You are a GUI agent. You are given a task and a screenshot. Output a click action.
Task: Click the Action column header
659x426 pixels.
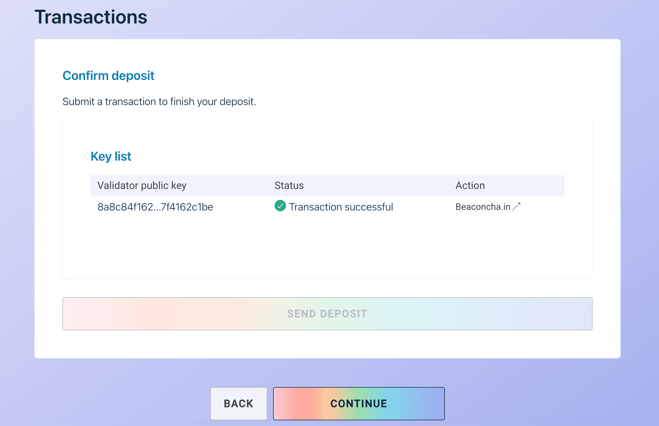pyautogui.click(x=470, y=185)
